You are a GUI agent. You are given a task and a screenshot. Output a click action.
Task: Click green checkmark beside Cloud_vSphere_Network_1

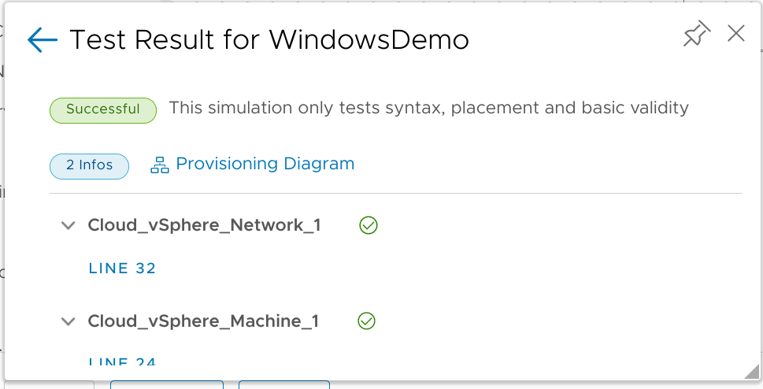368,226
